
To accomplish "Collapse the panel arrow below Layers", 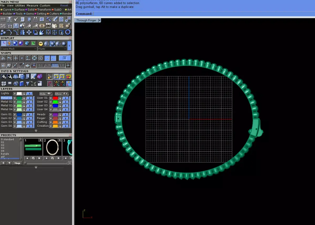I will click(36, 131).
